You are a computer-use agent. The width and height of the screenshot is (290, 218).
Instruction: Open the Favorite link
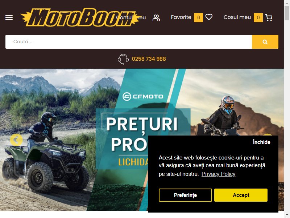point(181,17)
